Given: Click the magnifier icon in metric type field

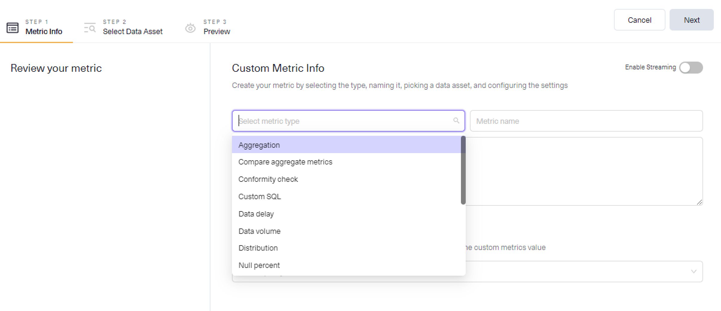Looking at the screenshot, I should point(456,121).
